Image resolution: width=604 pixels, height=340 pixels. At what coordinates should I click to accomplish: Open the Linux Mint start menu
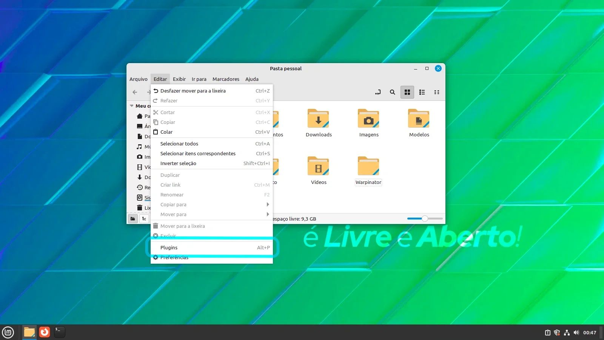pyautogui.click(x=8, y=332)
